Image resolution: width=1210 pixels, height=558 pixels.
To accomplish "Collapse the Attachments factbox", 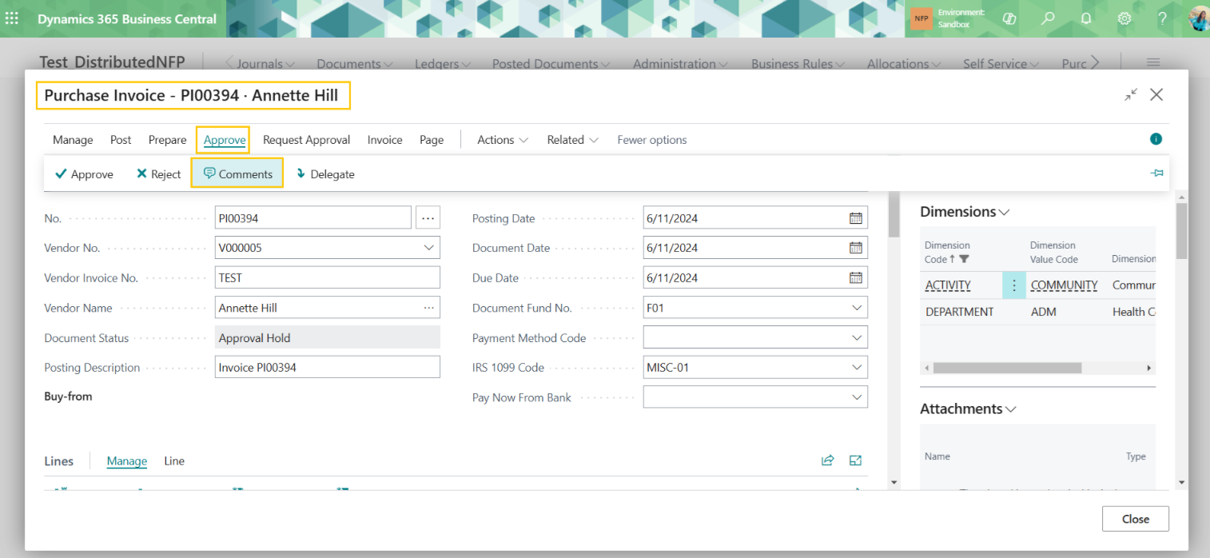I will click(x=968, y=409).
